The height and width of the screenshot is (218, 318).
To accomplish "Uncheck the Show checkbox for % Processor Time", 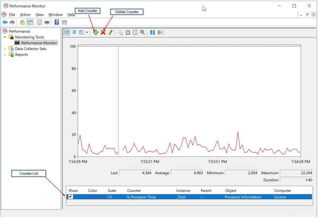I will point(70,197).
